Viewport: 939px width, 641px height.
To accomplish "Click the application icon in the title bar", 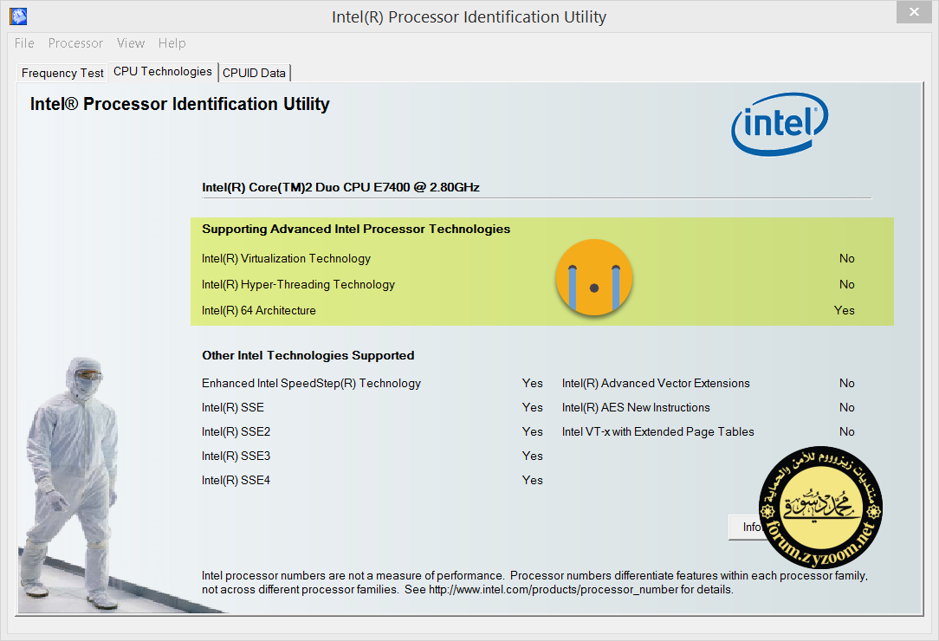I will click(18, 16).
